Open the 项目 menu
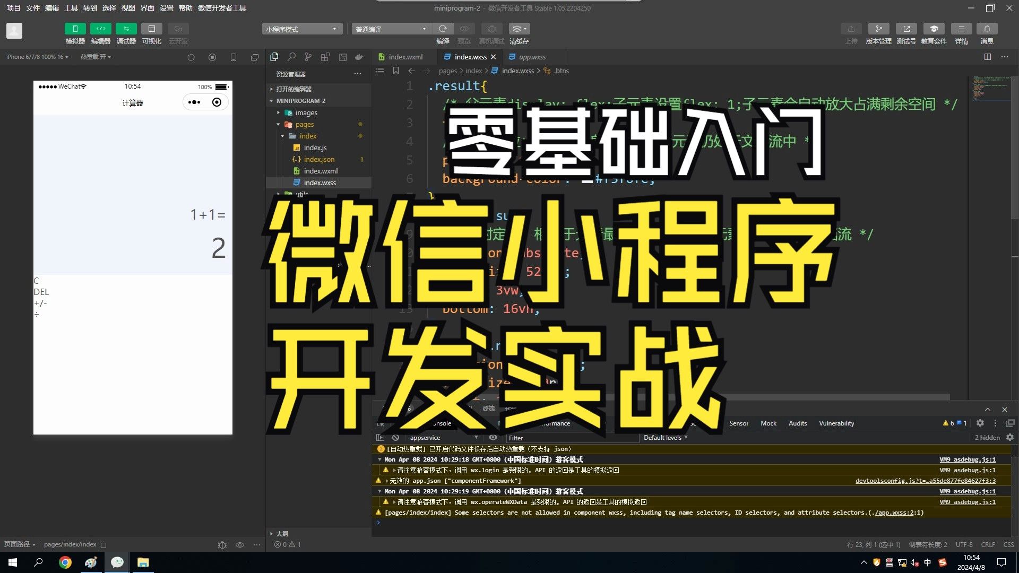Screen dimensions: 1019x573 [13, 8]
